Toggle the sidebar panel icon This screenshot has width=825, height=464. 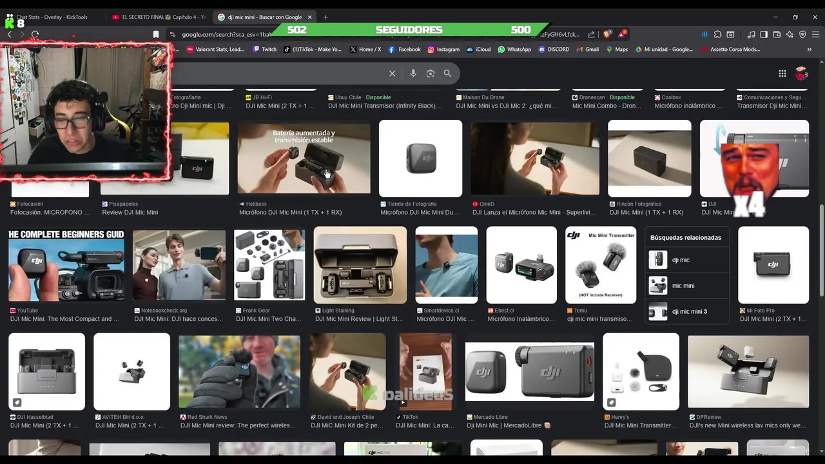coord(764,34)
